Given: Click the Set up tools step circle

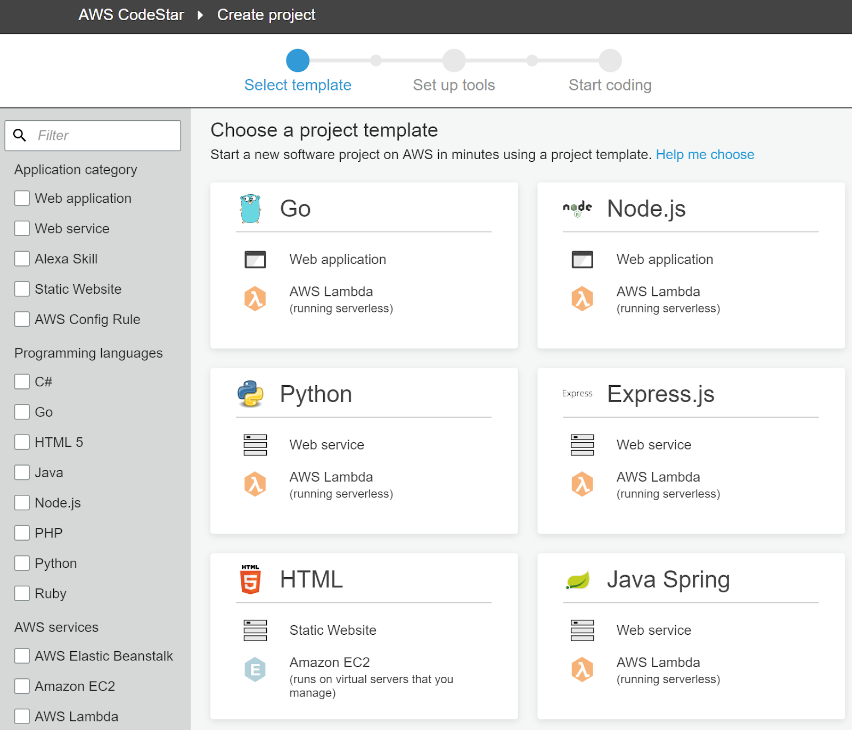Looking at the screenshot, I should pos(454,61).
